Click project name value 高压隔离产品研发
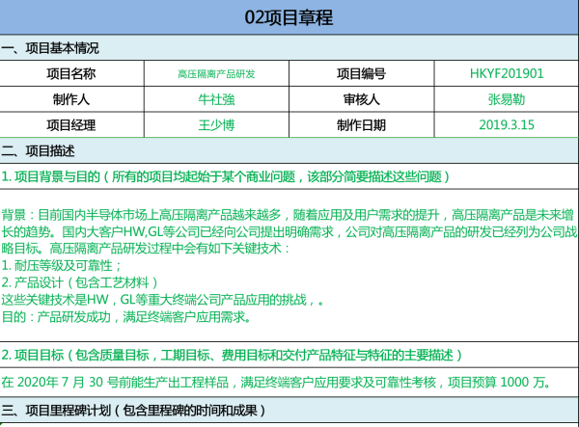The height and width of the screenshot is (427, 579). [x=216, y=74]
